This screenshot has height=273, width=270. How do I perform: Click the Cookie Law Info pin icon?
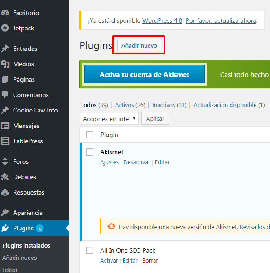[5, 110]
